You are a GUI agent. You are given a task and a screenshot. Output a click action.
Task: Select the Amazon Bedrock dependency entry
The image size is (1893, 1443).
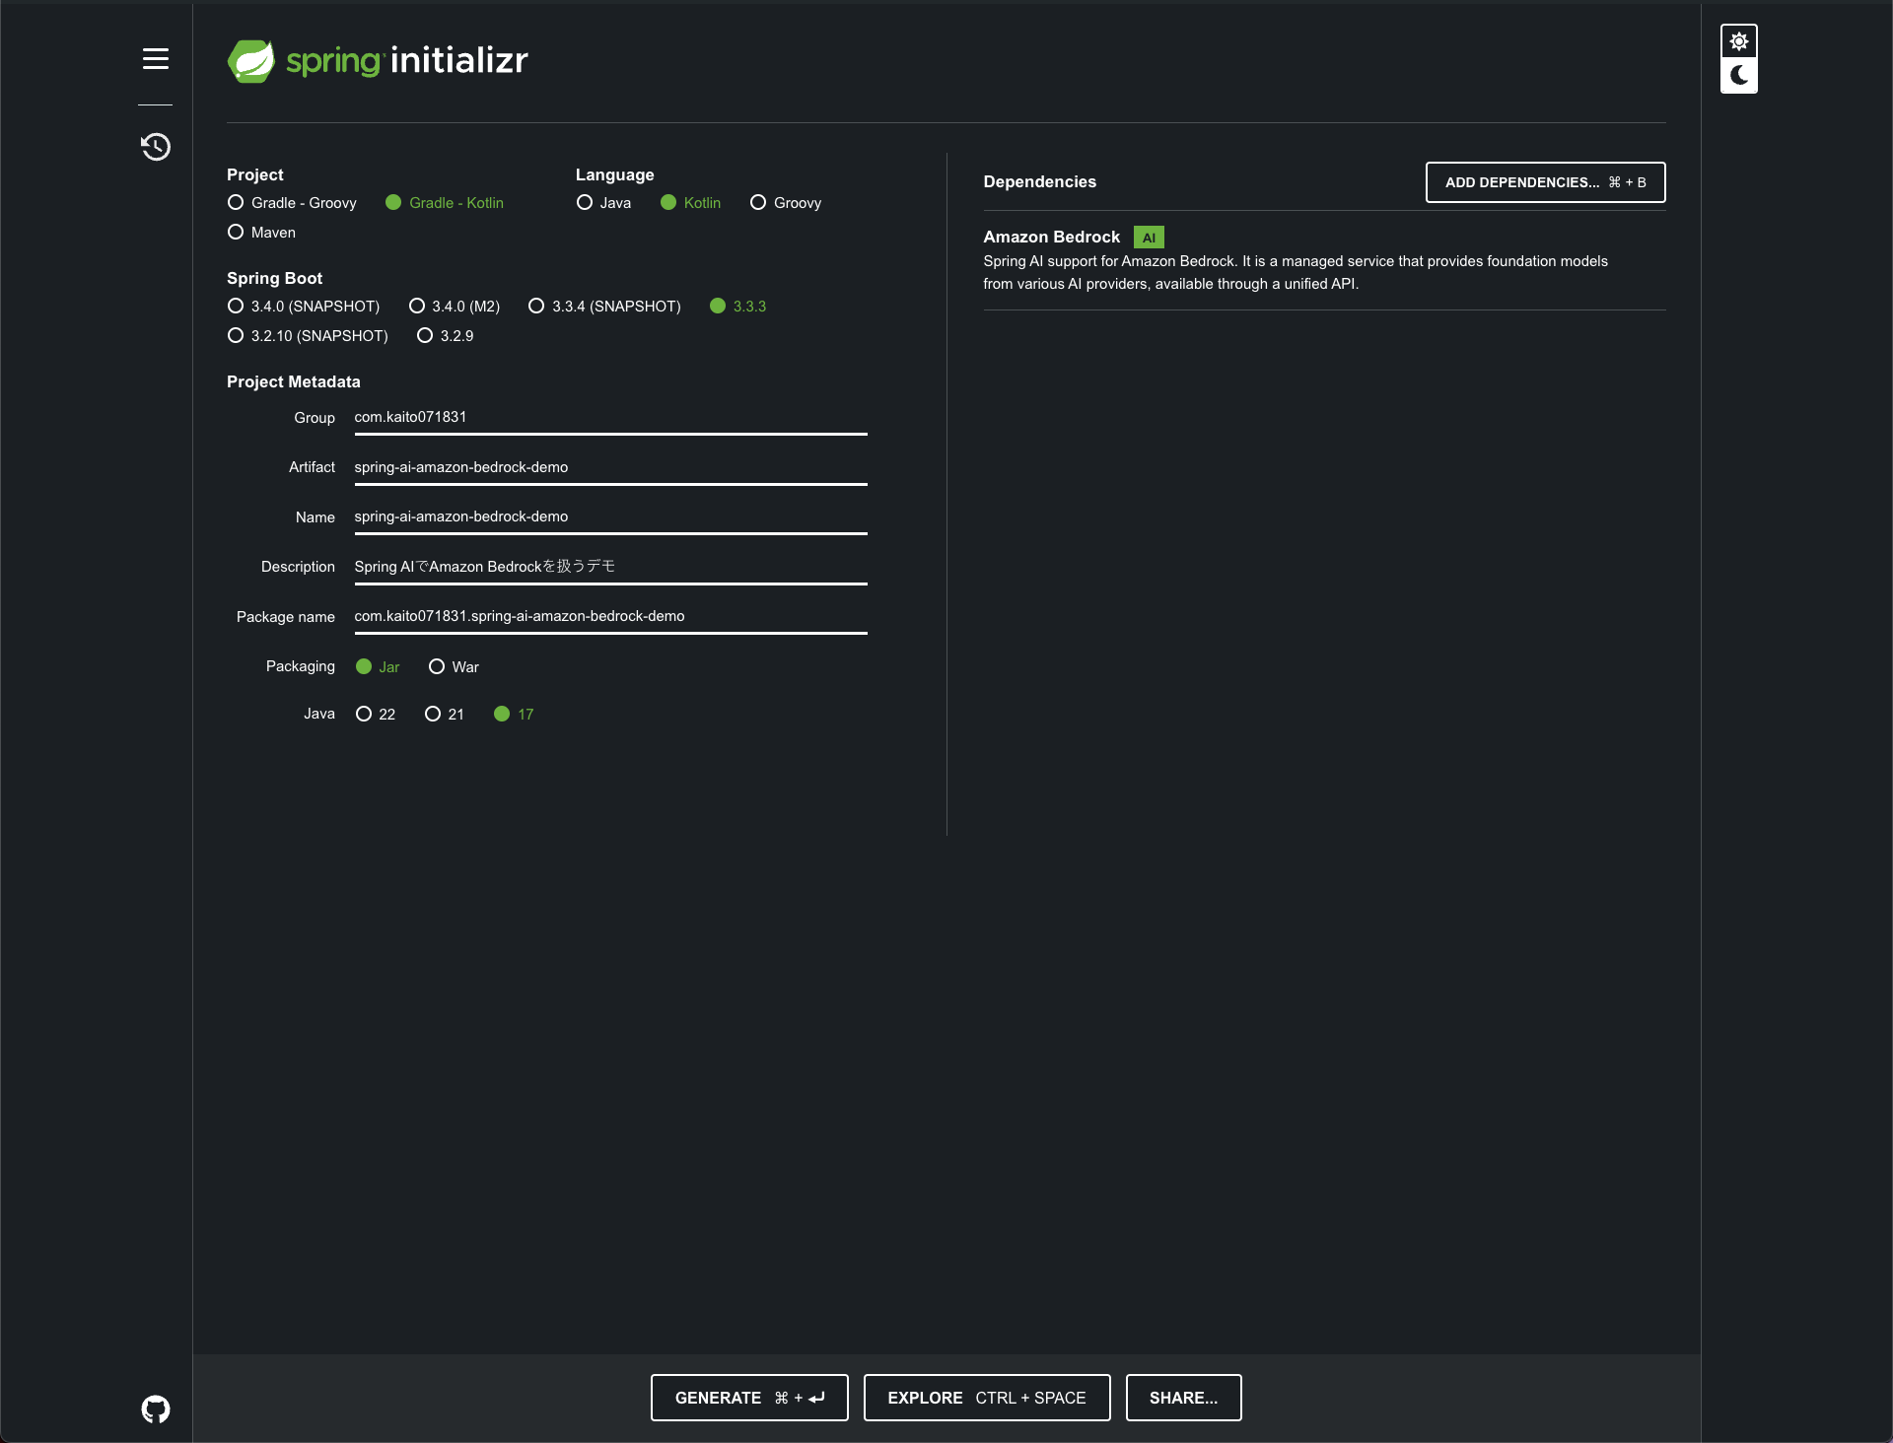pyautogui.click(x=1051, y=238)
